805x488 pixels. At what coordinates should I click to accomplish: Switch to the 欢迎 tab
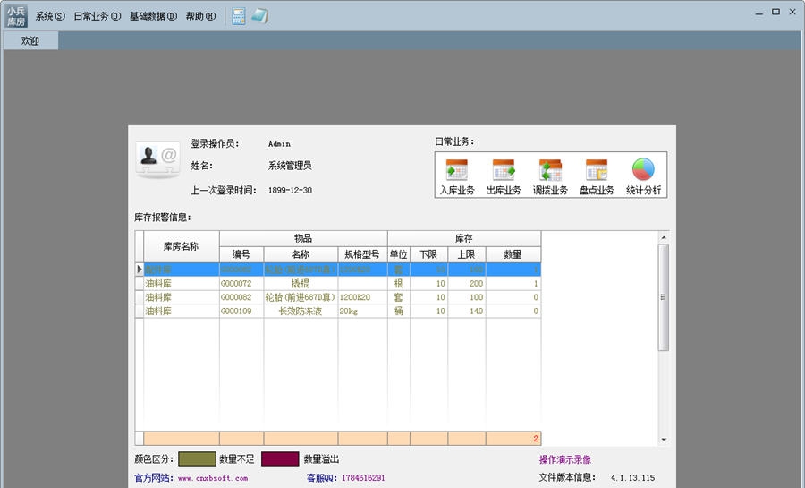[x=30, y=40]
